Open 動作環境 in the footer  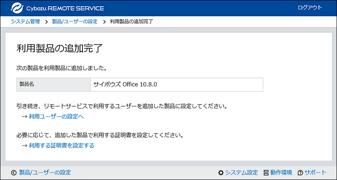point(281,172)
